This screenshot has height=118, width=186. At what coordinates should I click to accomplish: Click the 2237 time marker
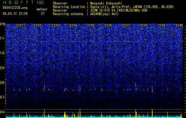pyautogui.click(x=126, y=25)
